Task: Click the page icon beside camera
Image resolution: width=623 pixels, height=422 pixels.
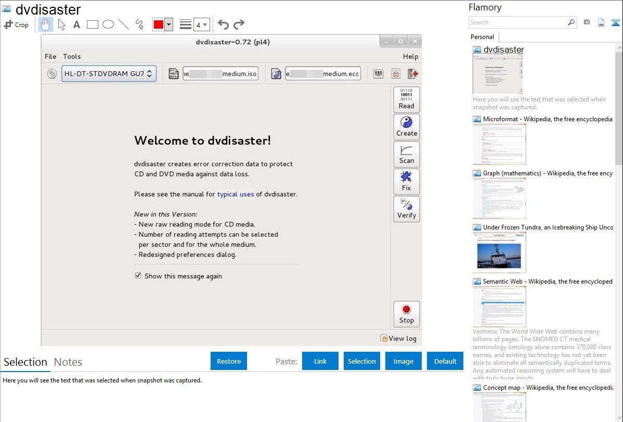Action: pos(601,22)
